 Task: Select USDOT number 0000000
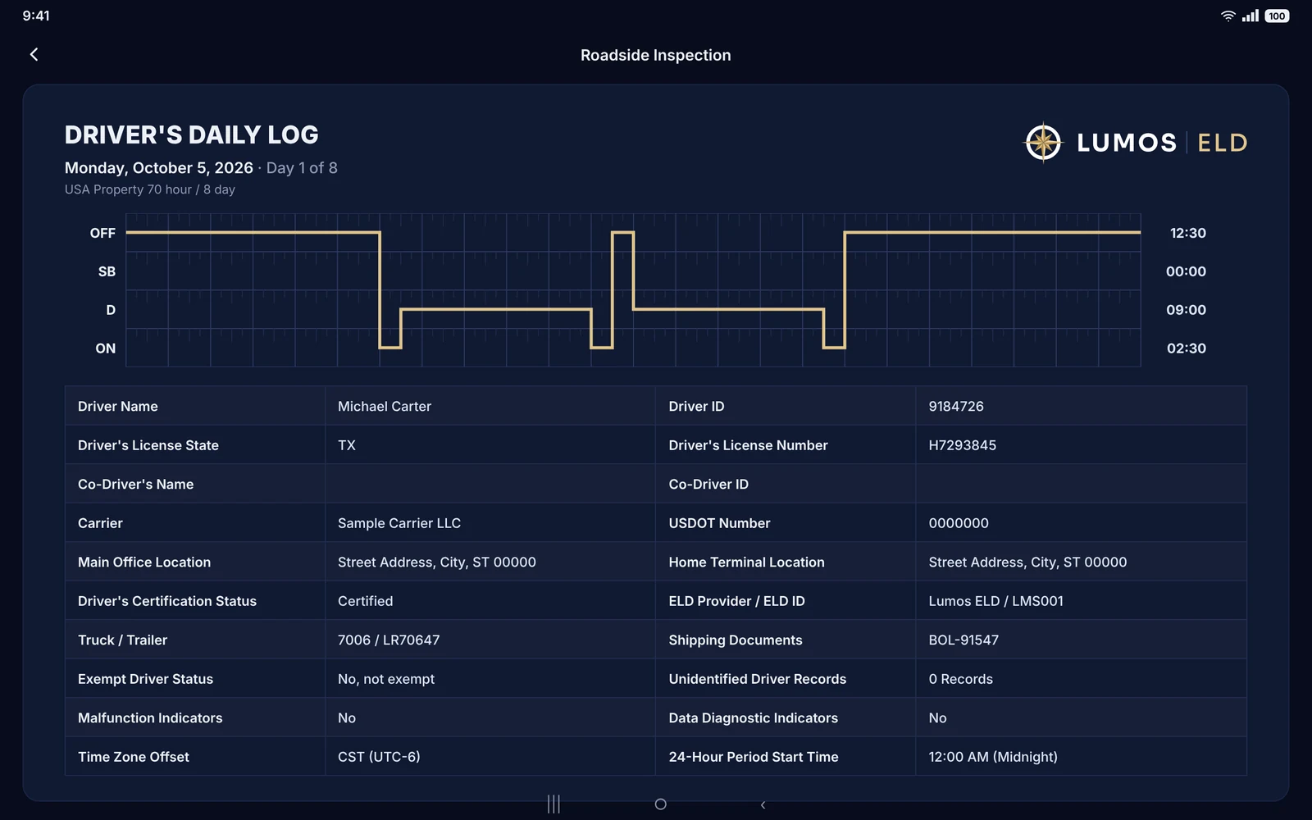coord(959,523)
